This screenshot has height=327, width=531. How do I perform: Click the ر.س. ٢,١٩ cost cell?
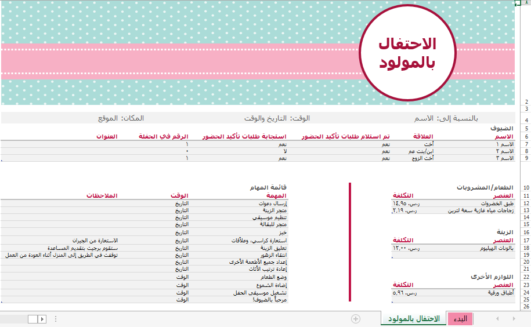[404, 210]
